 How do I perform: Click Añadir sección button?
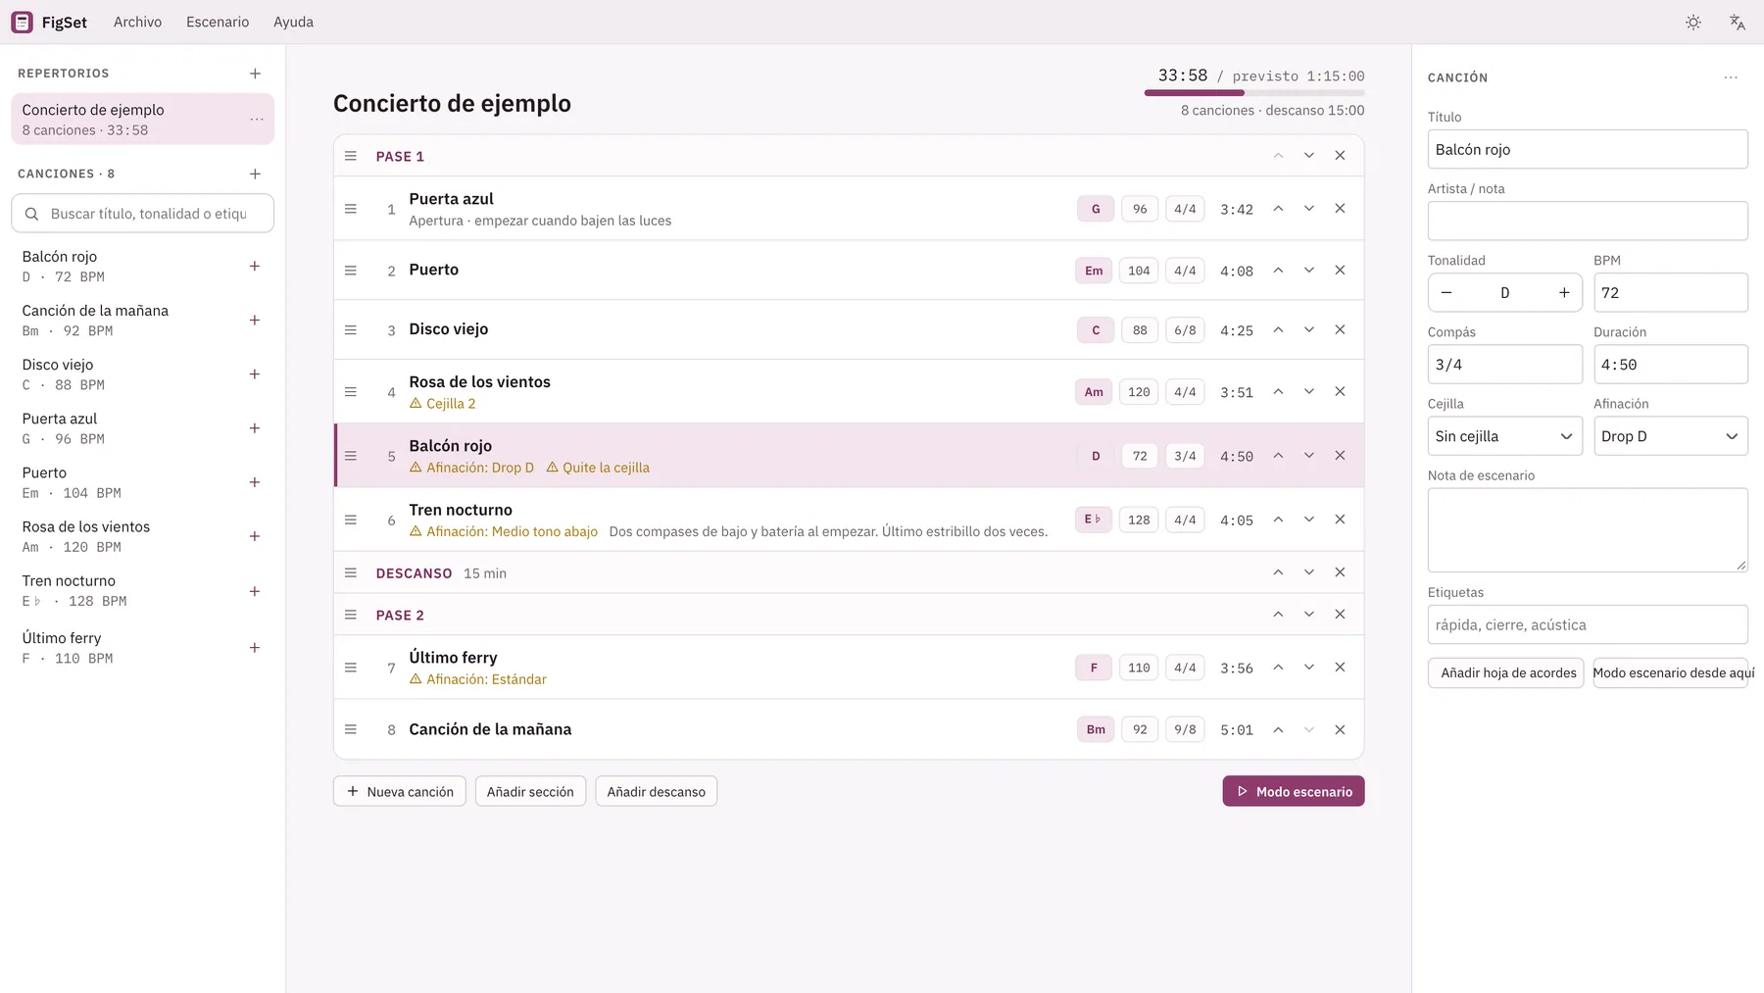(530, 792)
